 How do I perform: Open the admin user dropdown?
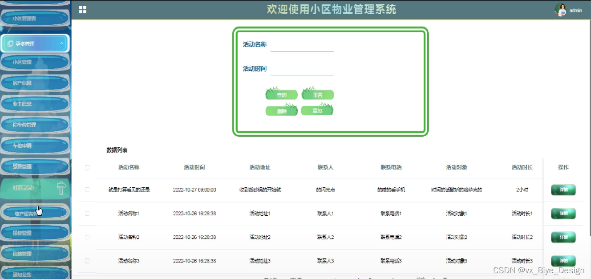[575, 10]
